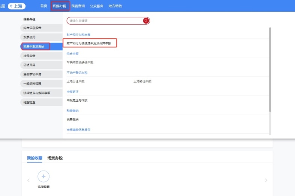
Task: Select the 我要办税 top menu
Action: (59, 6)
